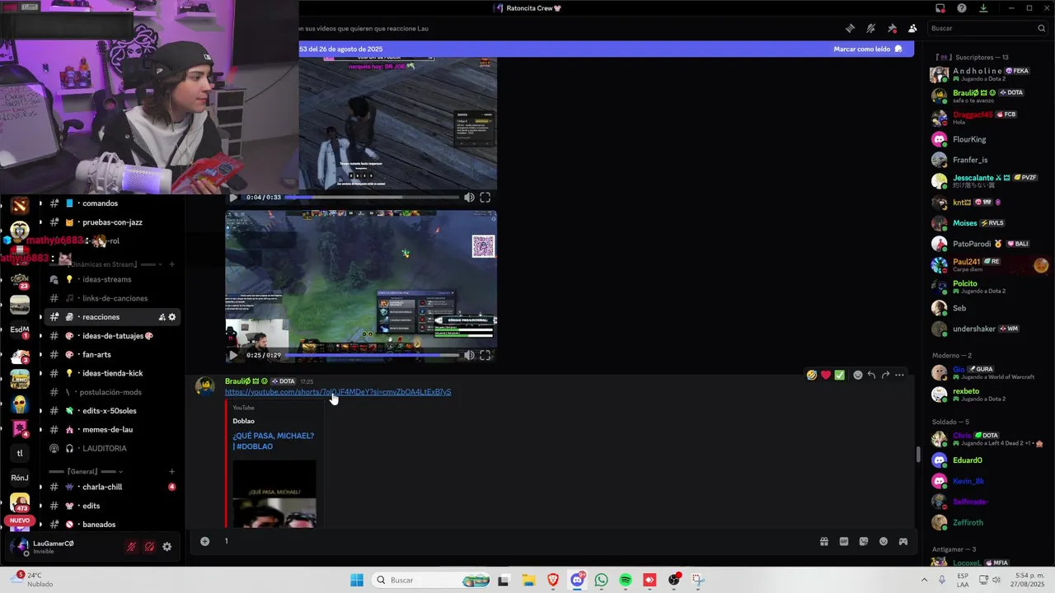Open the GIF picker
The image size is (1055, 593).
[843, 541]
